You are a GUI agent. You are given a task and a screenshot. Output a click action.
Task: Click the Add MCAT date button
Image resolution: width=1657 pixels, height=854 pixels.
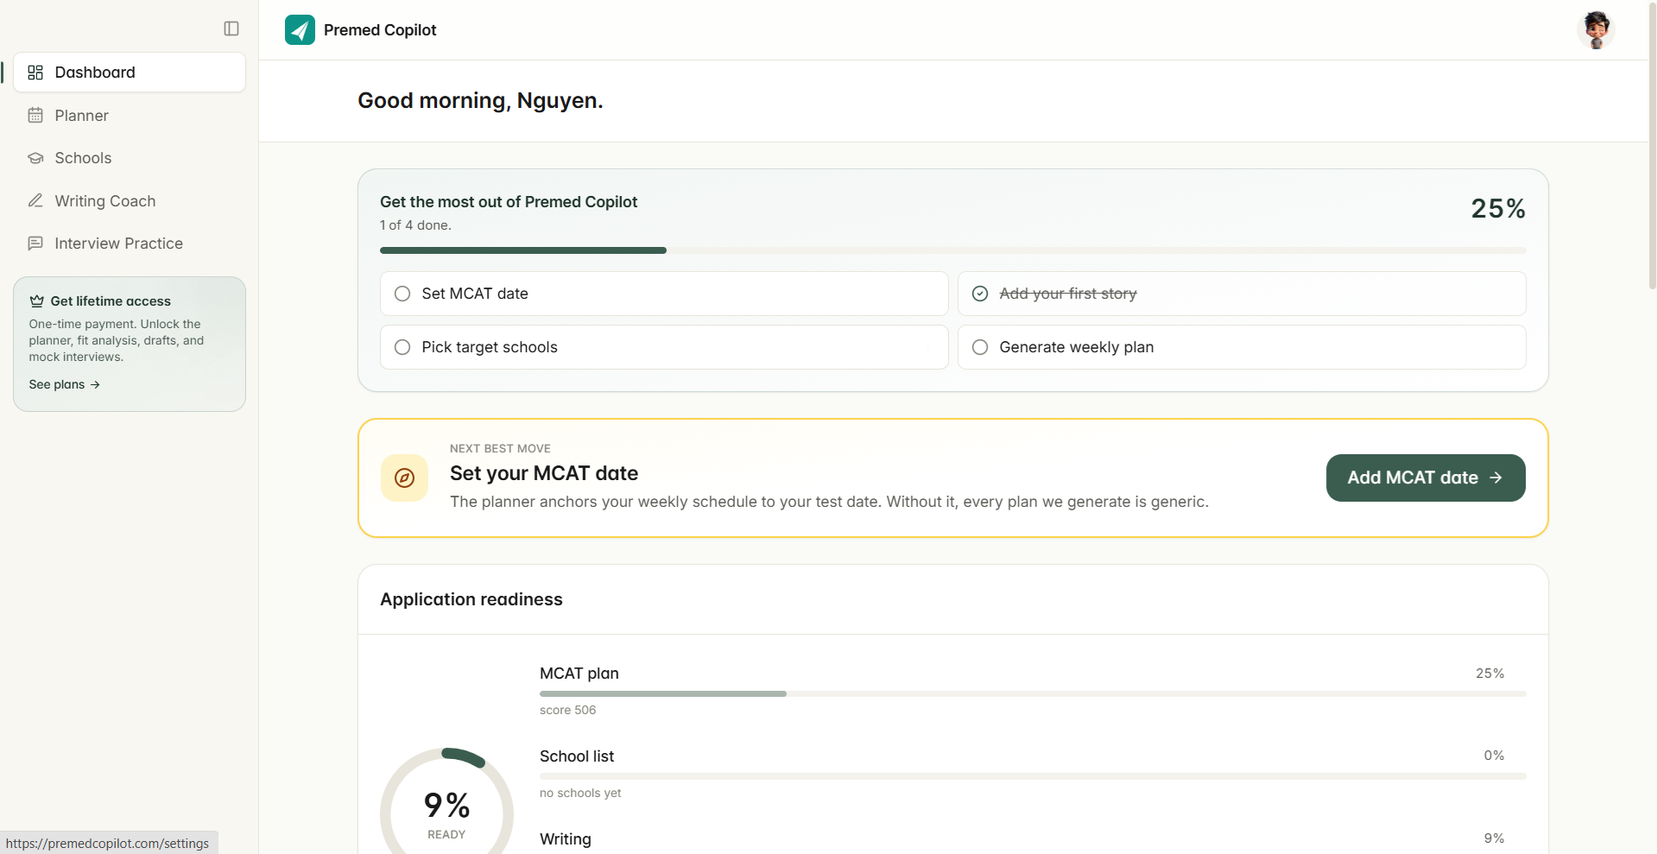[x=1426, y=478]
